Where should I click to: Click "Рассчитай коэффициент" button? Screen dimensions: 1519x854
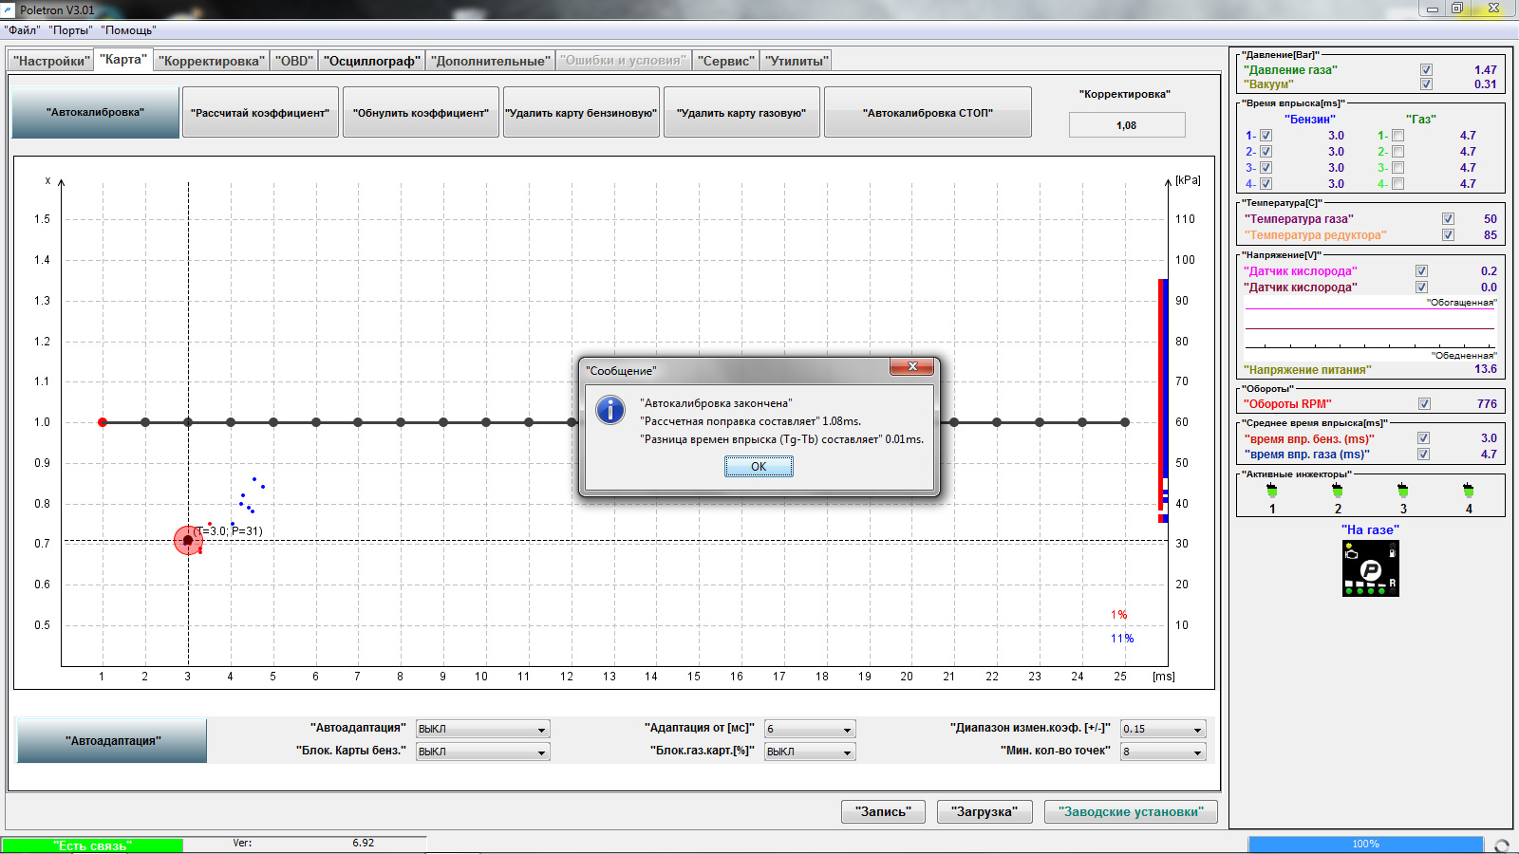coord(260,112)
